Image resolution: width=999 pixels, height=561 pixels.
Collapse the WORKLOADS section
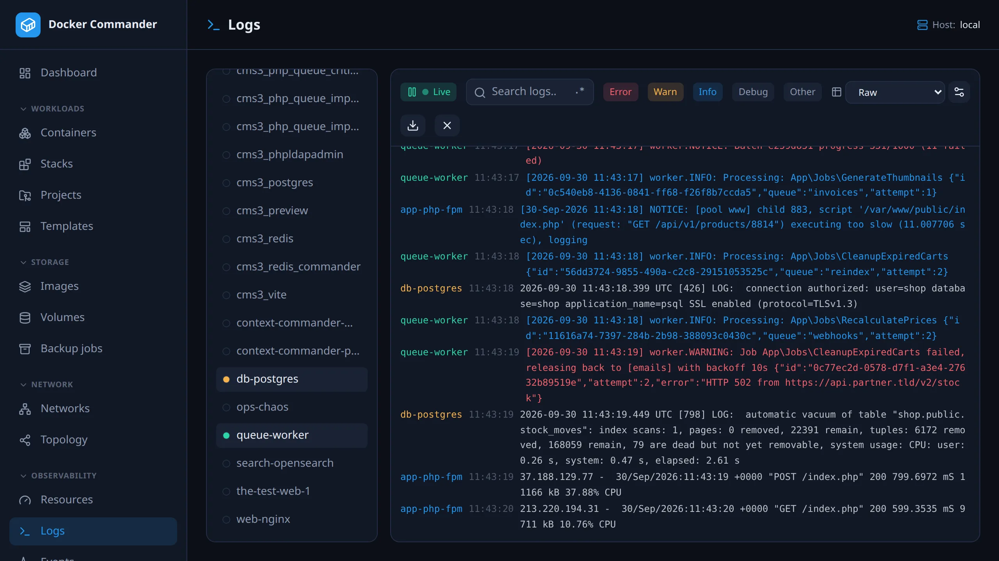coord(52,109)
